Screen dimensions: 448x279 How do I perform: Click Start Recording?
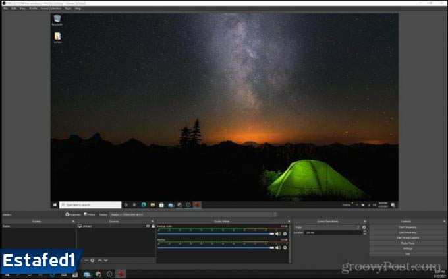point(407,233)
